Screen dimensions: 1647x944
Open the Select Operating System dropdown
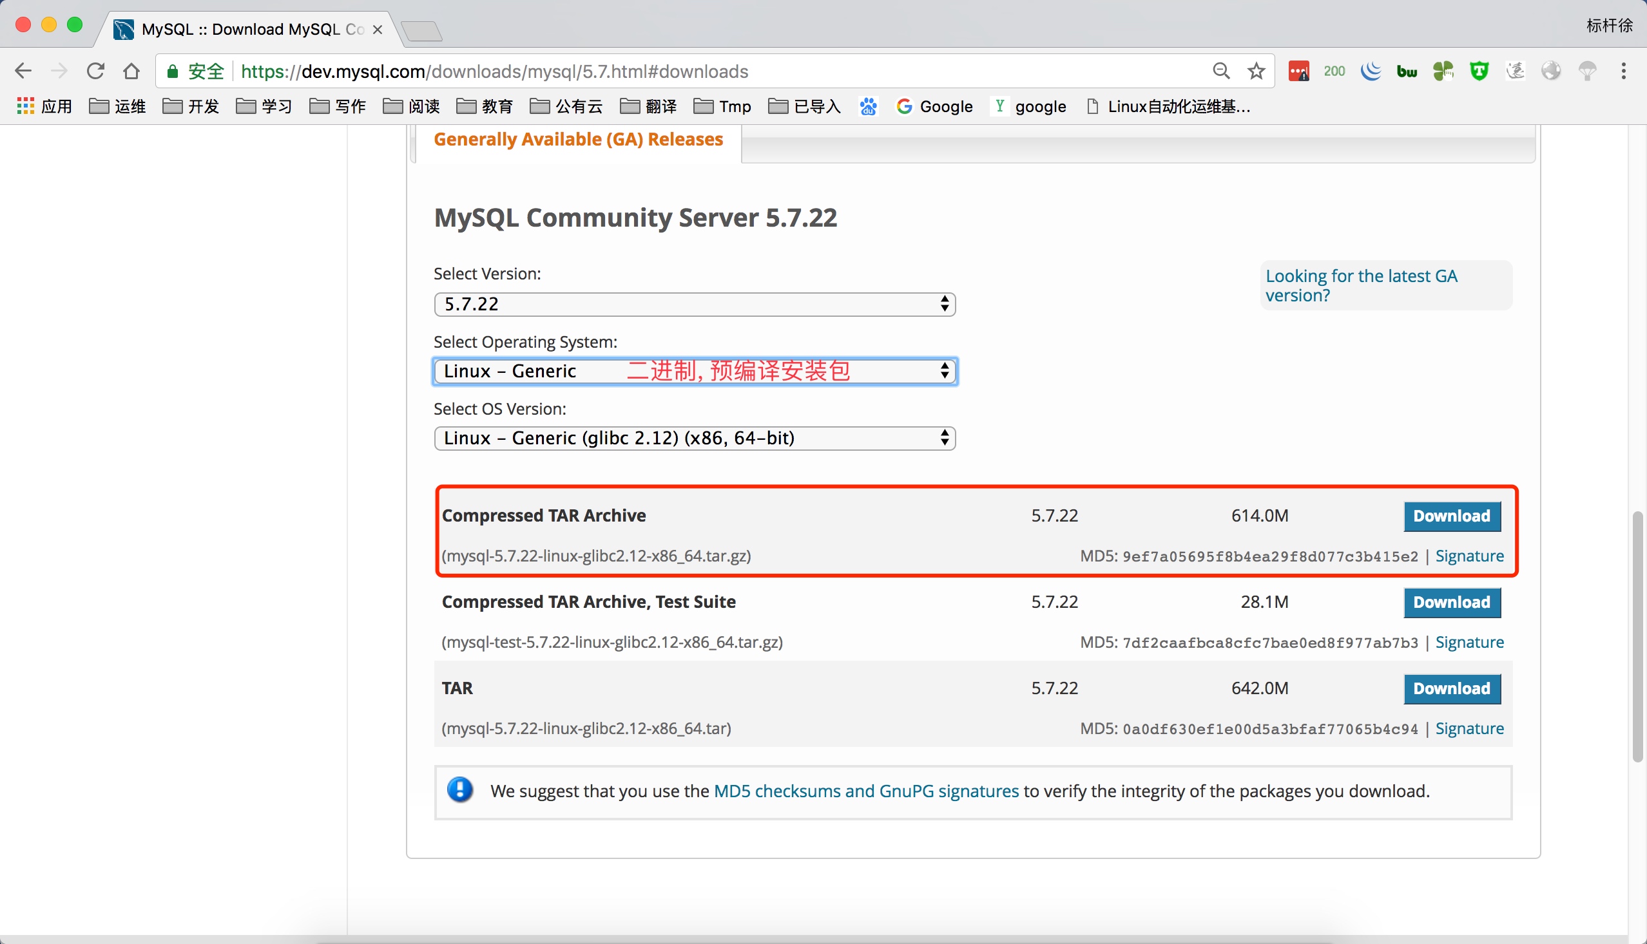point(695,372)
